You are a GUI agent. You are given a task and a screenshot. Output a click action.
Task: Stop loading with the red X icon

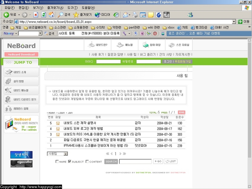[36, 15]
